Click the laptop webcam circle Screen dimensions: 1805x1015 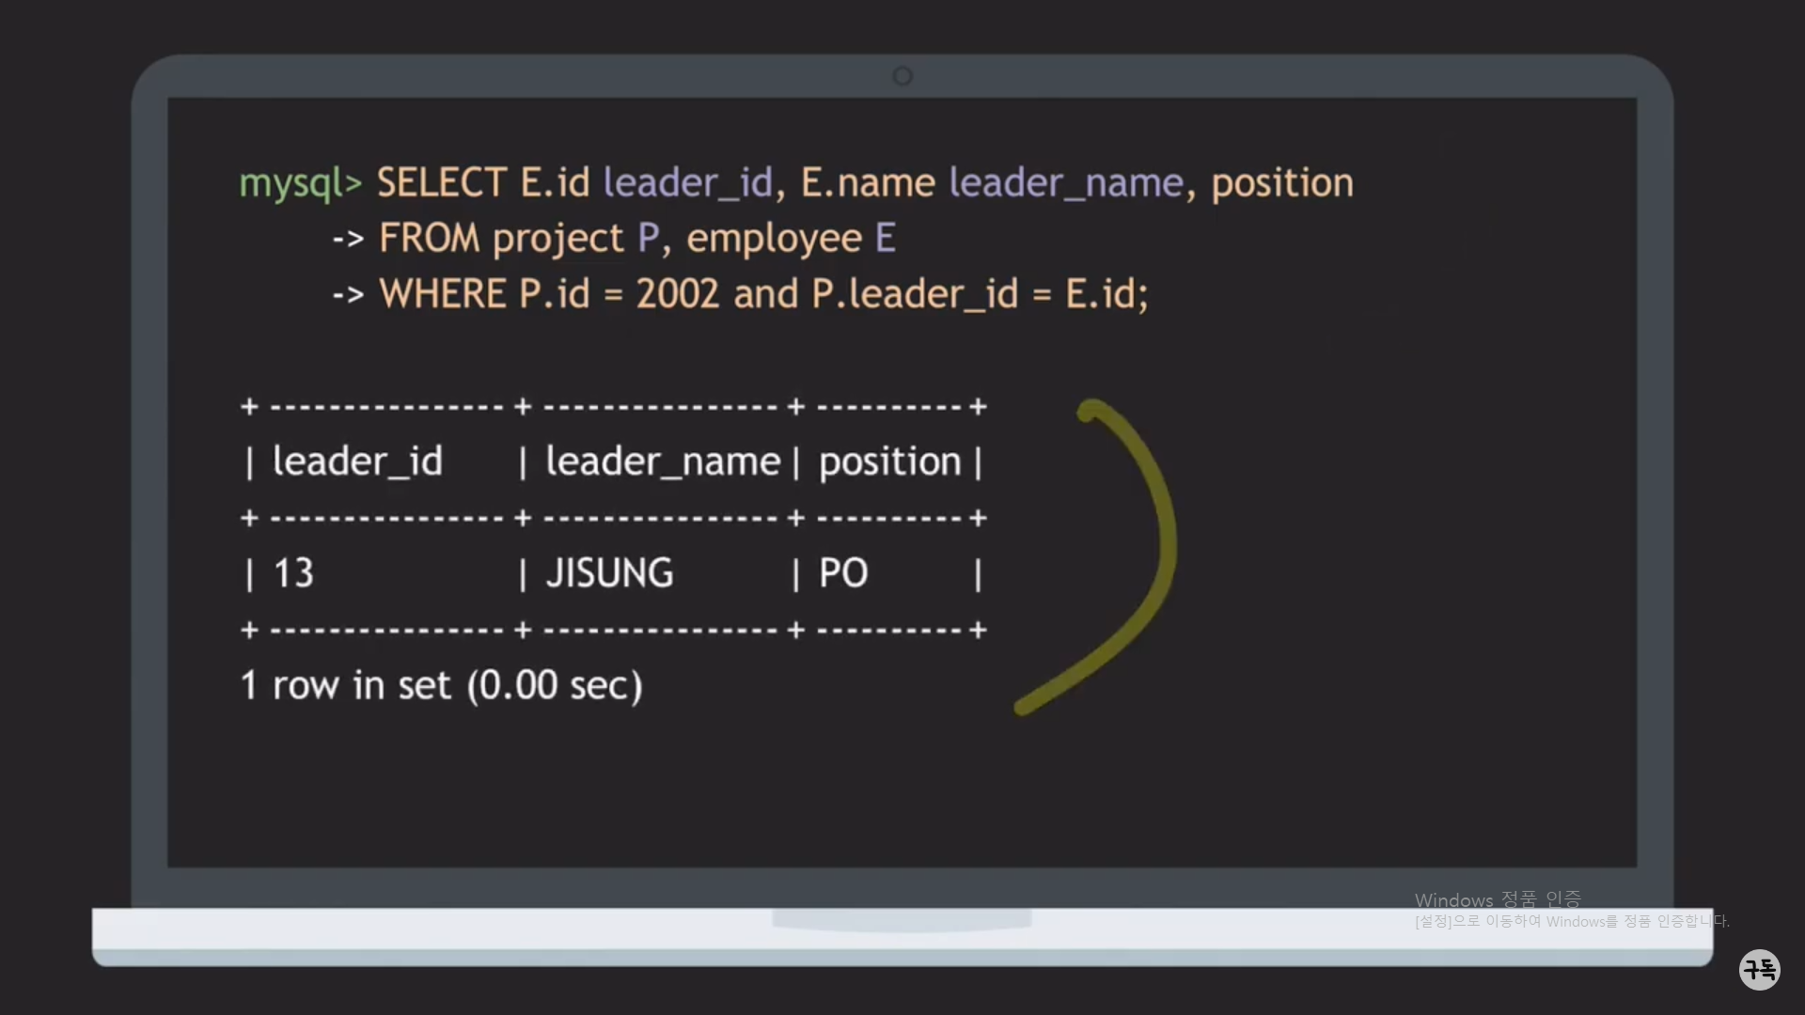902,76
